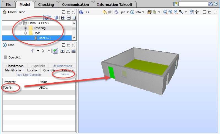Click the Zoom to Fit magnifier
Viewport: 220px width, 134px height.
pyautogui.click(x=165, y=12)
